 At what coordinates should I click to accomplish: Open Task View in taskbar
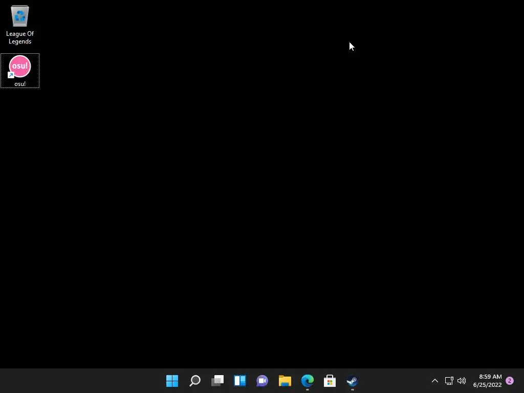click(217, 381)
